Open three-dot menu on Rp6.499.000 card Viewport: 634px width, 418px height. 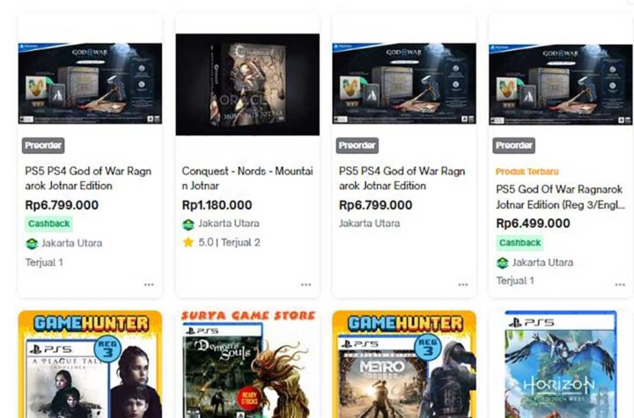click(620, 284)
